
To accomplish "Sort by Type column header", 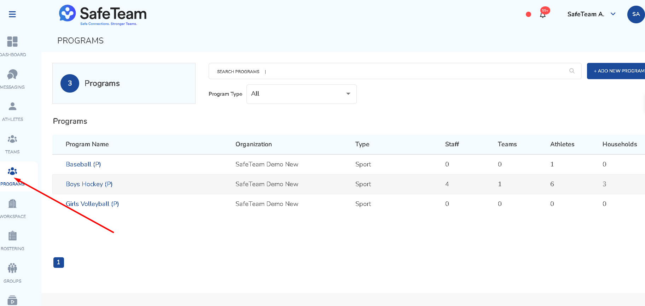I will [362, 144].
